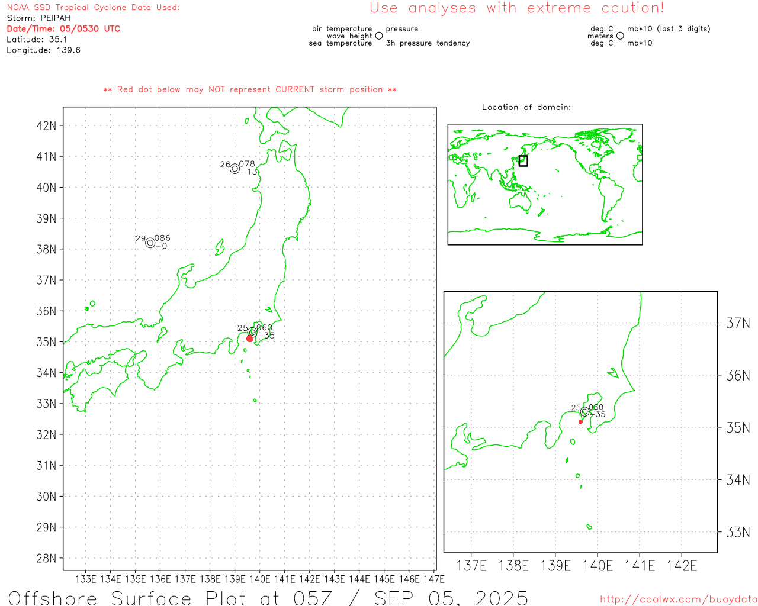Click the 'Use analyses with extreme caution!' warning
The height and width of the screenshot is (606, 758).
pos(517,8)
